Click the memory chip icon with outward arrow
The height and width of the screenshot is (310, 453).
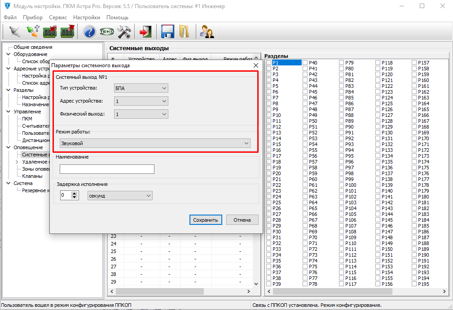pyautogui.click(x=67, y=32)
